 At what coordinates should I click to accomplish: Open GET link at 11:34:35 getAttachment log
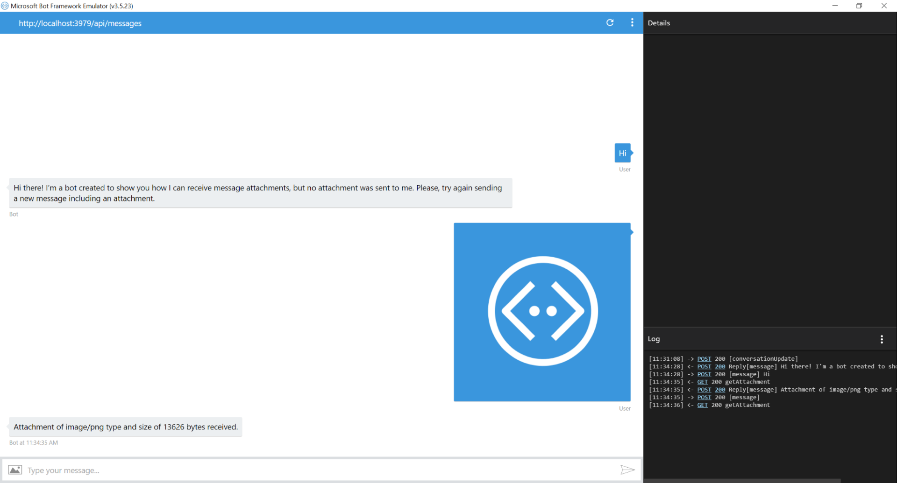click(702, 382)
